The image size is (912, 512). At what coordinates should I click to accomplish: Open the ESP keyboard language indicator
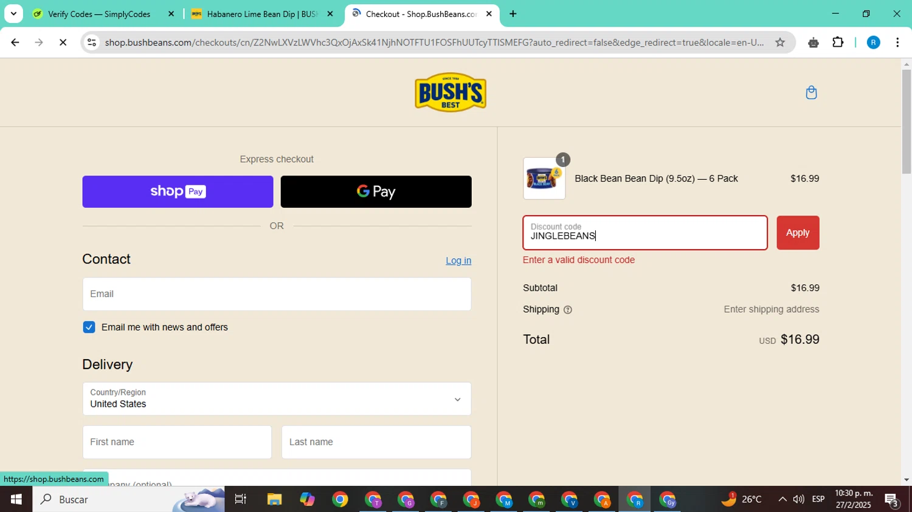[818, 499]
